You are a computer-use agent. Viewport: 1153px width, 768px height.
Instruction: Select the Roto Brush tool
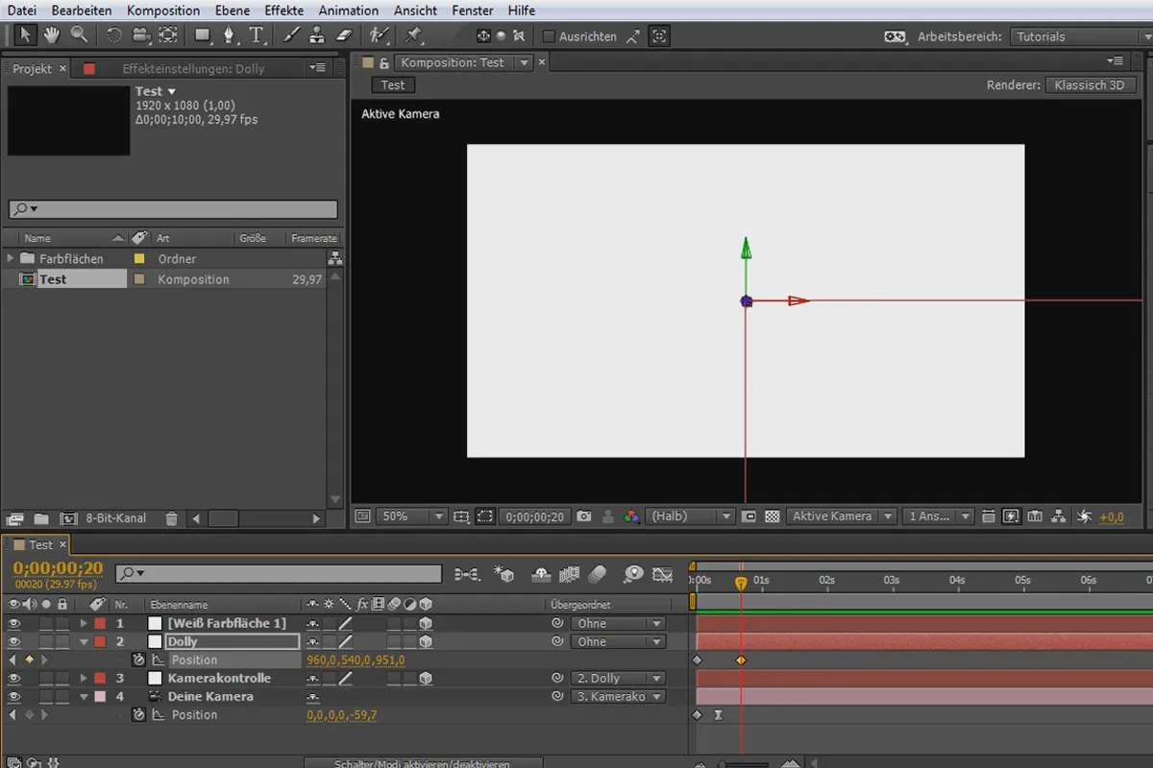coord(380,36)
